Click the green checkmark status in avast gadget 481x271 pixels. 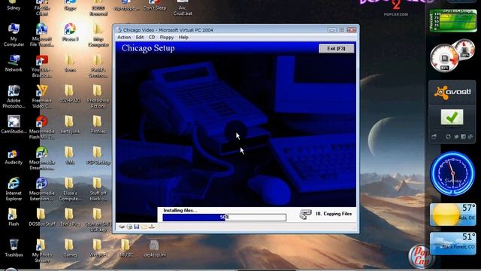(x=452, y=117)
